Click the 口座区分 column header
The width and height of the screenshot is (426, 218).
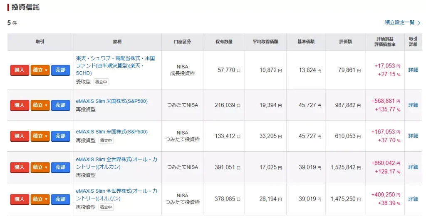click(182, 42)
